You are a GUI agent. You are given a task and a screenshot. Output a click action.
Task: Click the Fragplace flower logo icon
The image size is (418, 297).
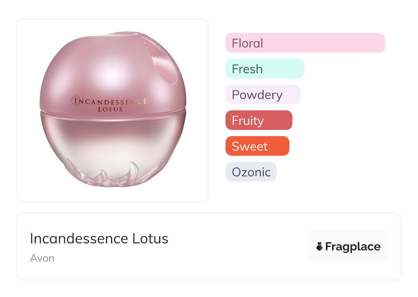320,246
